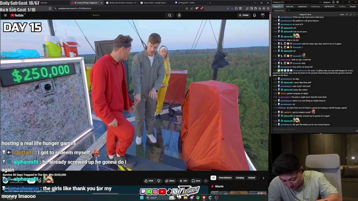Open Windows Start menu
This screenshot has width=358, height=201.
point(142,198)
